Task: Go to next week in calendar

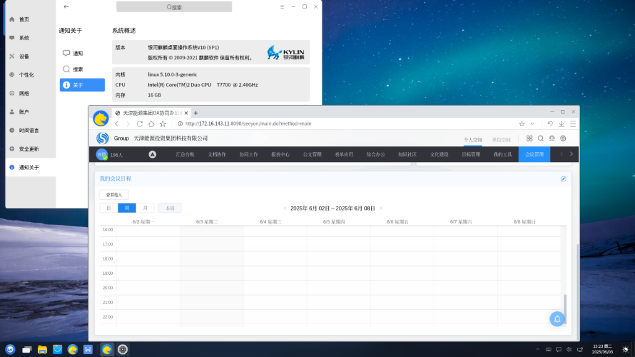Action: point(381,209)
